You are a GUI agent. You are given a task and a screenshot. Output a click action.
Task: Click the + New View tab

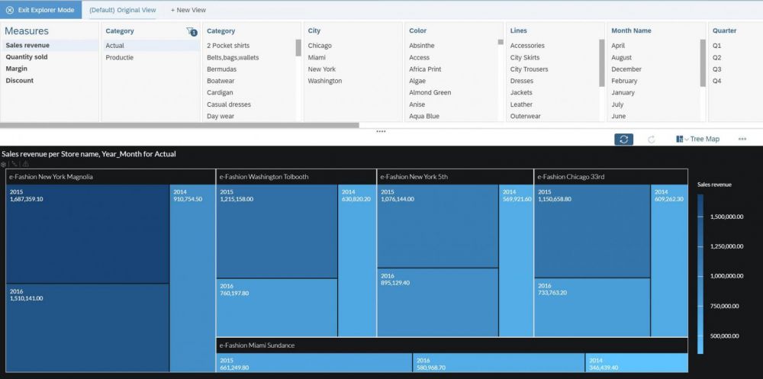click(x=188, y=10)
